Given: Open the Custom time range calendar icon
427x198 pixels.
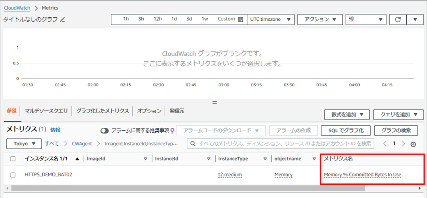Looking at the screenshot, I should point(241,19).
